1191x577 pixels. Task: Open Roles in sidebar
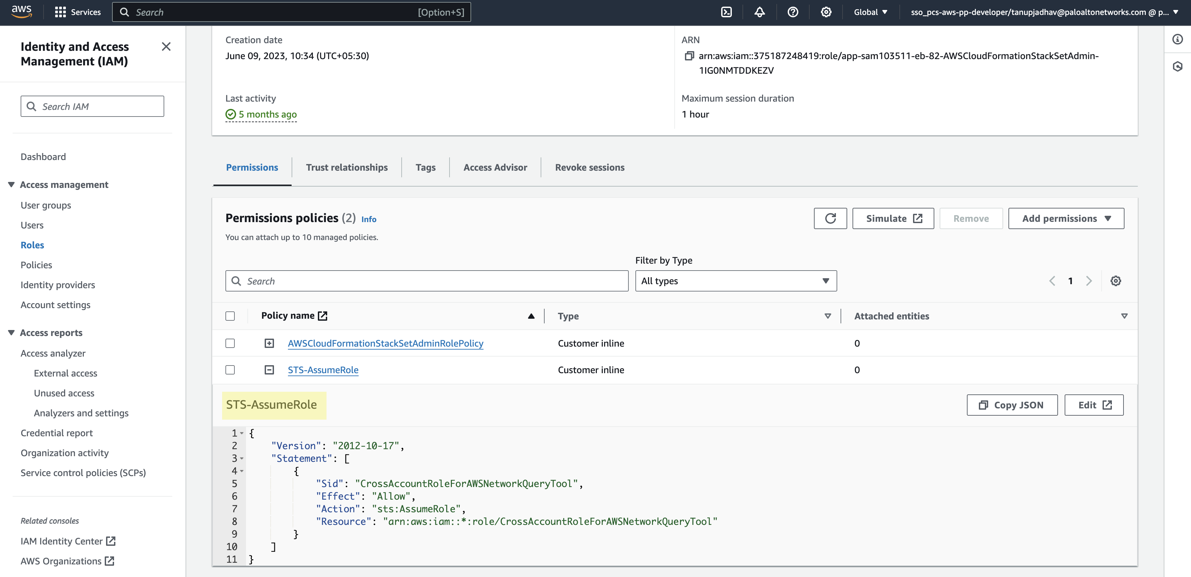(32, 245)
